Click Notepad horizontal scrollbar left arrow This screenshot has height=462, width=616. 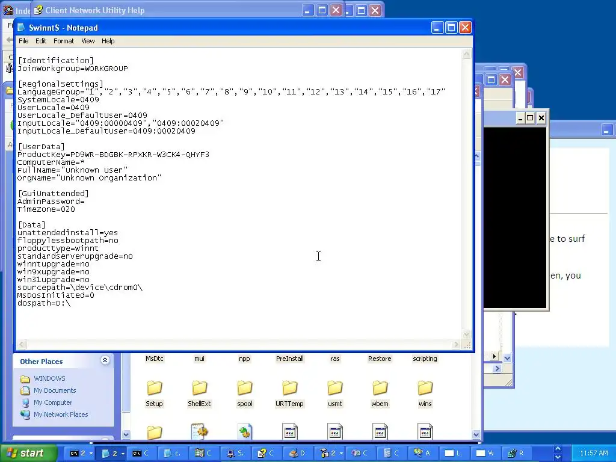tap(22, 345)
